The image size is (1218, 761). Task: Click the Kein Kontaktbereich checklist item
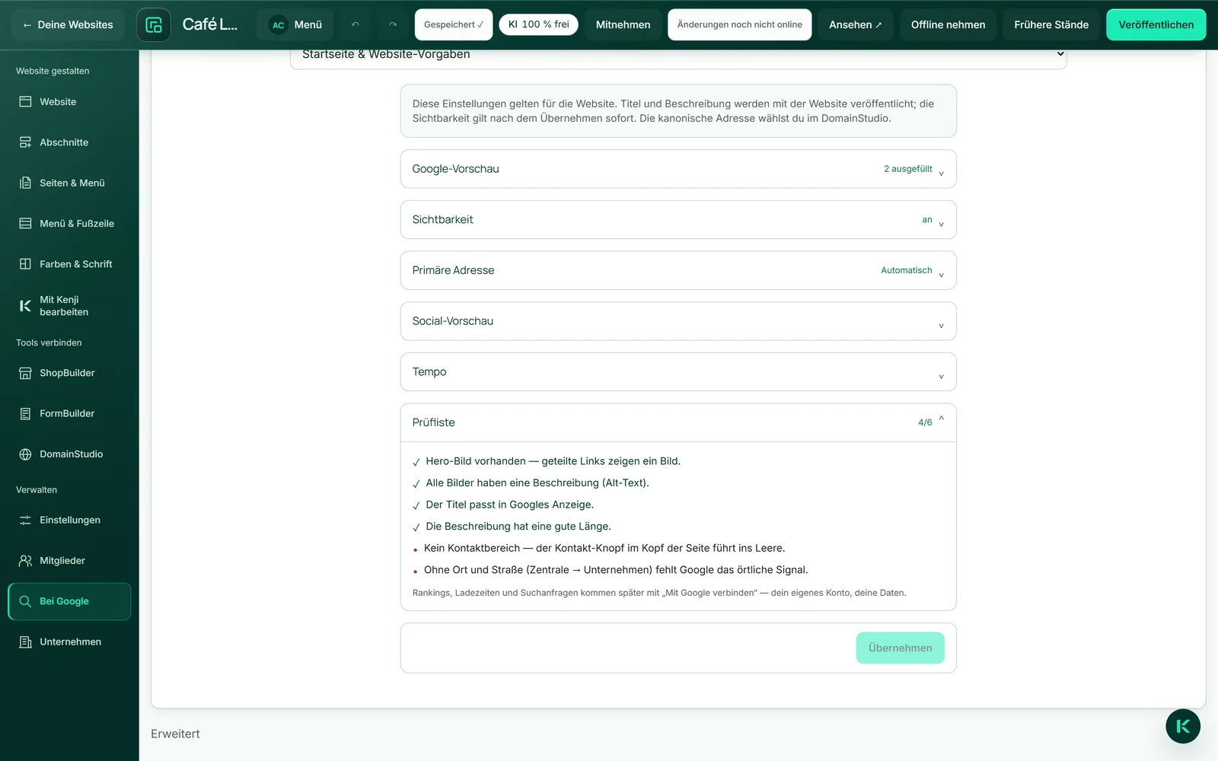pos(604,548)
